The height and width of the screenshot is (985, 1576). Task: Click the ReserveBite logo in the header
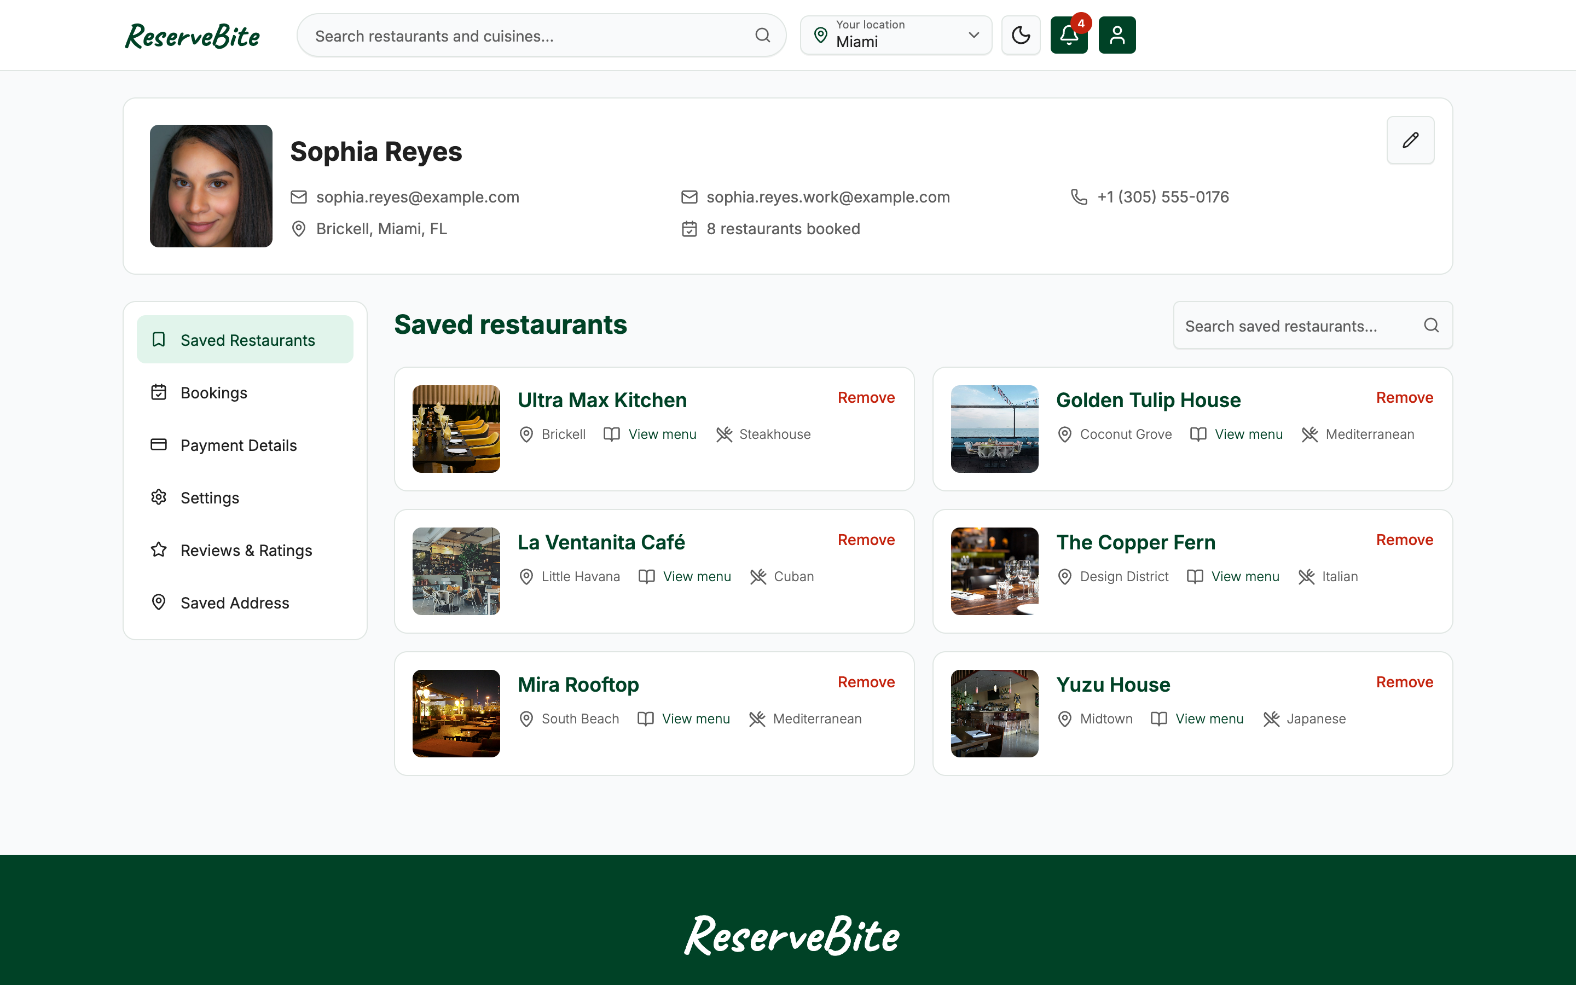pyautogui.click(x=192, y=36)
